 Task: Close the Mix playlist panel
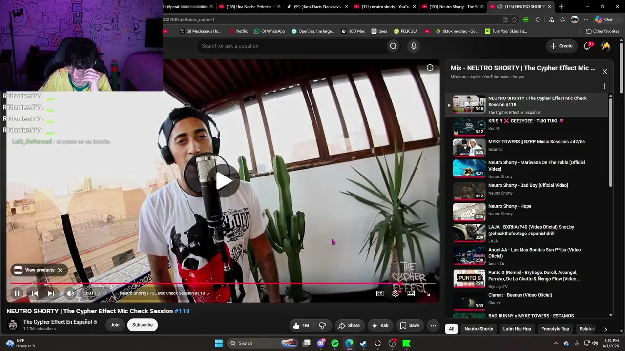(604, 72)
